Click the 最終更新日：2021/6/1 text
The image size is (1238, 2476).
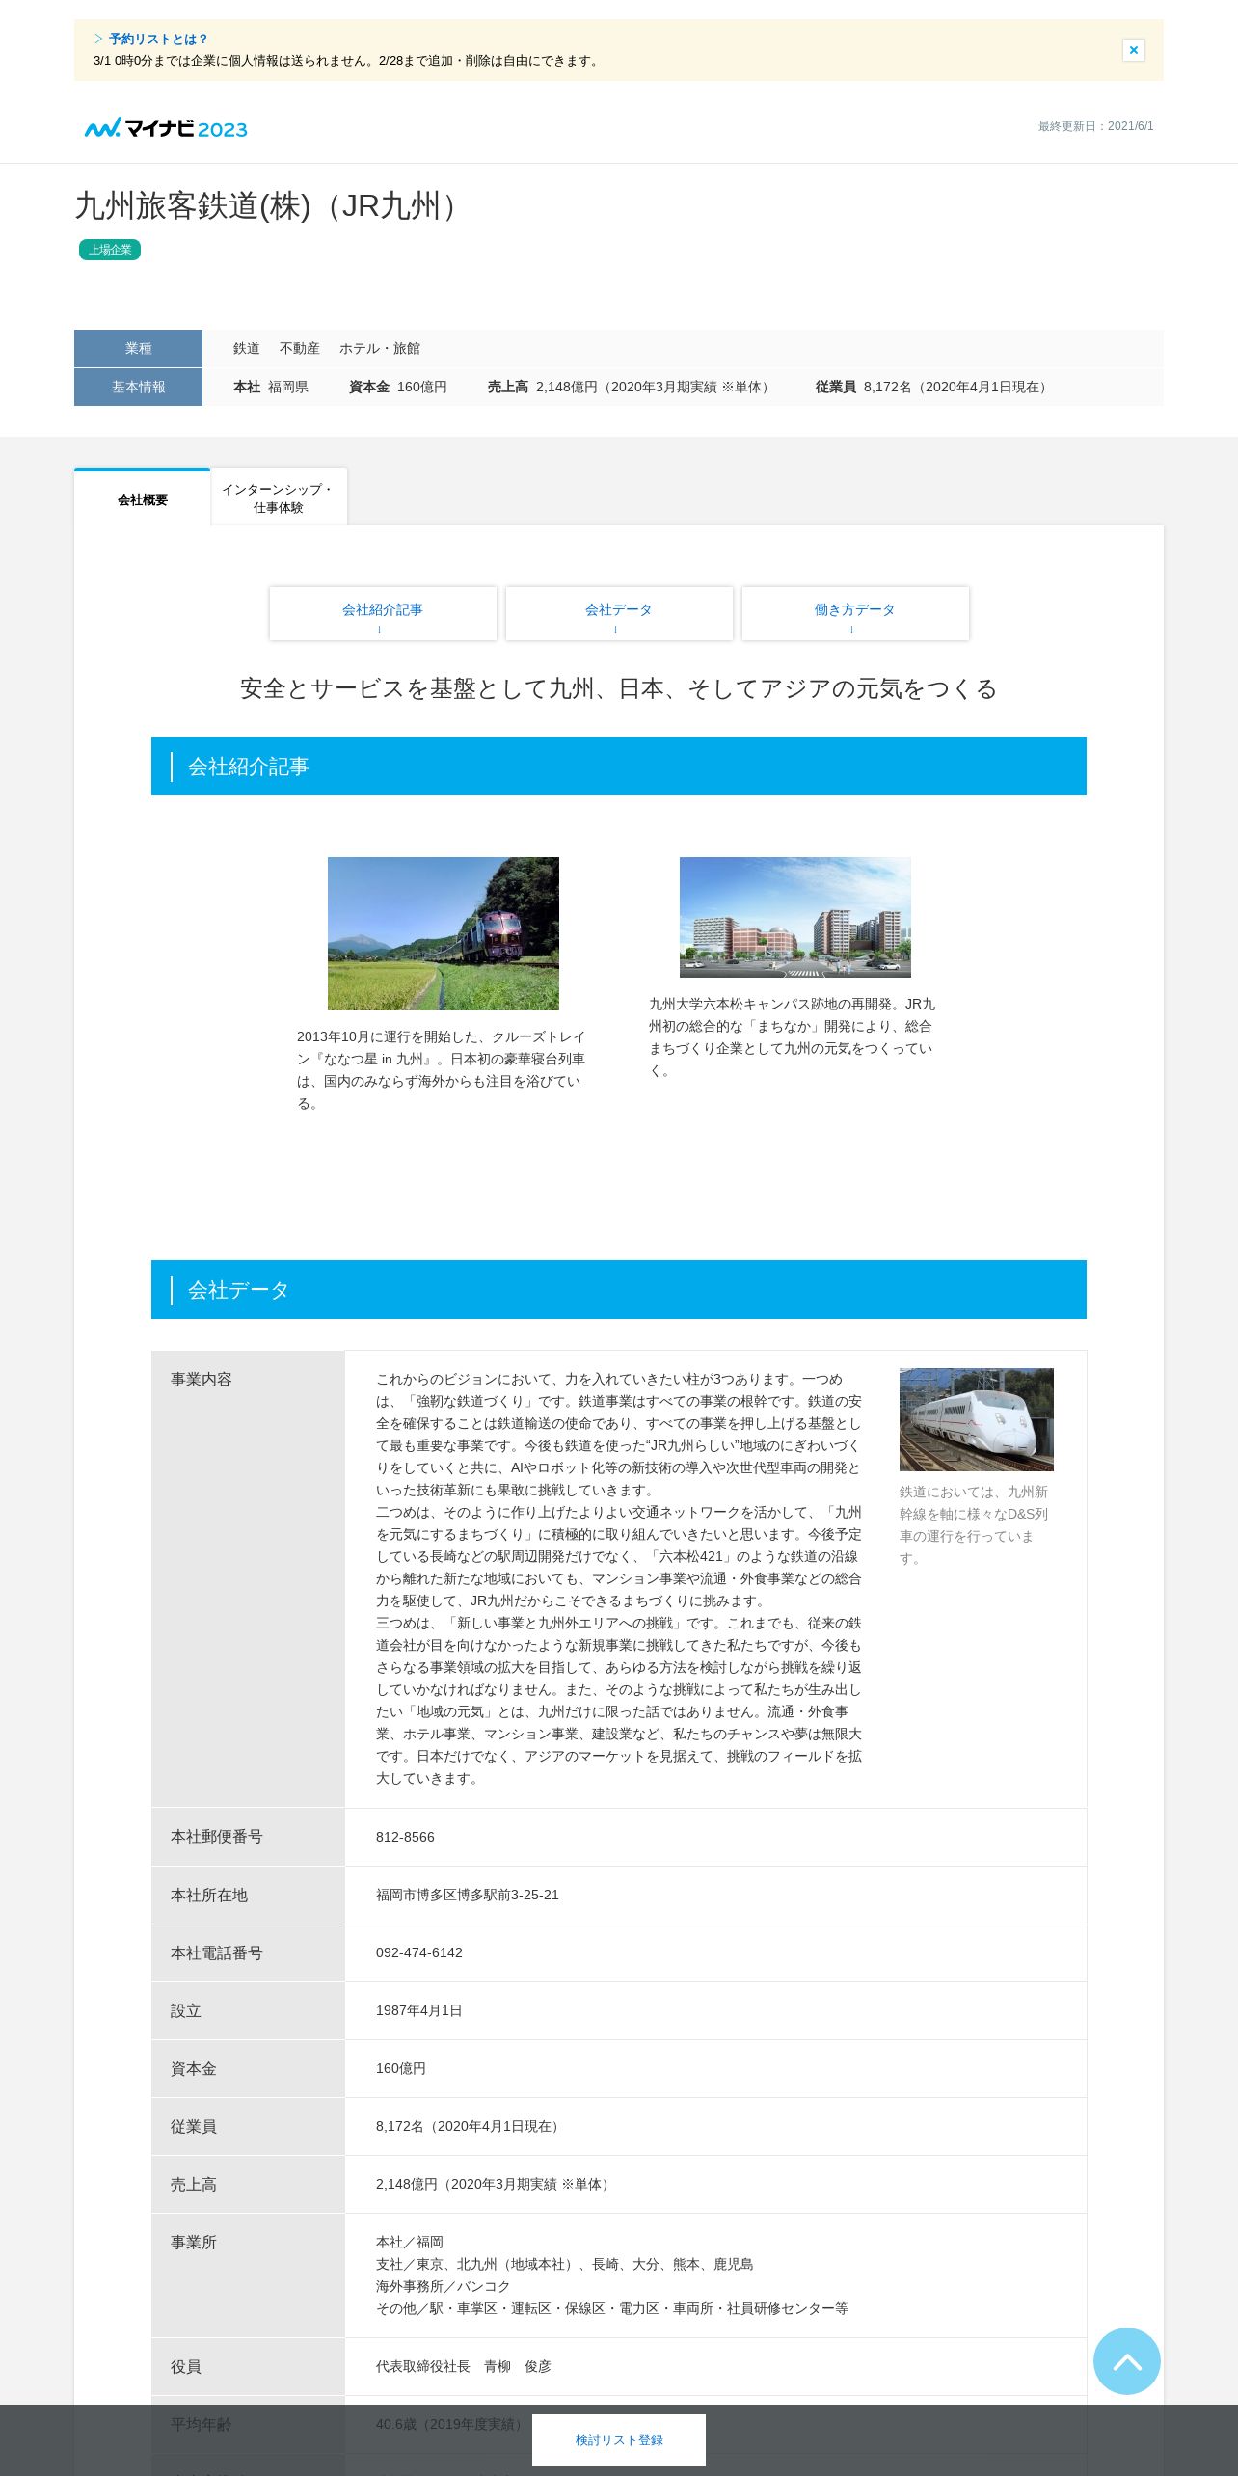[x=1095, y=126]
